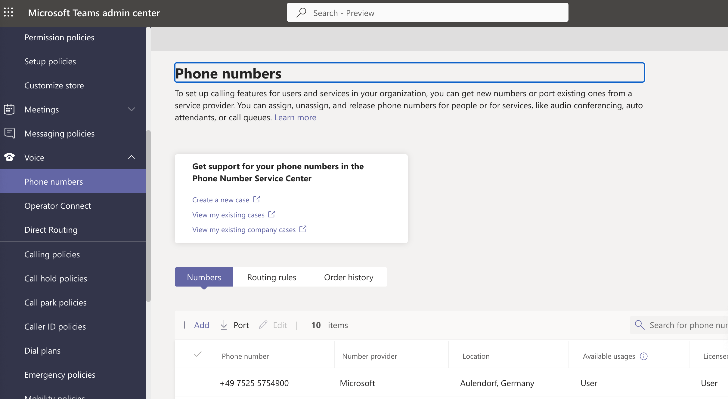Click the Messaging policies chat icon

pyautogui.click(x=9, y=133)
